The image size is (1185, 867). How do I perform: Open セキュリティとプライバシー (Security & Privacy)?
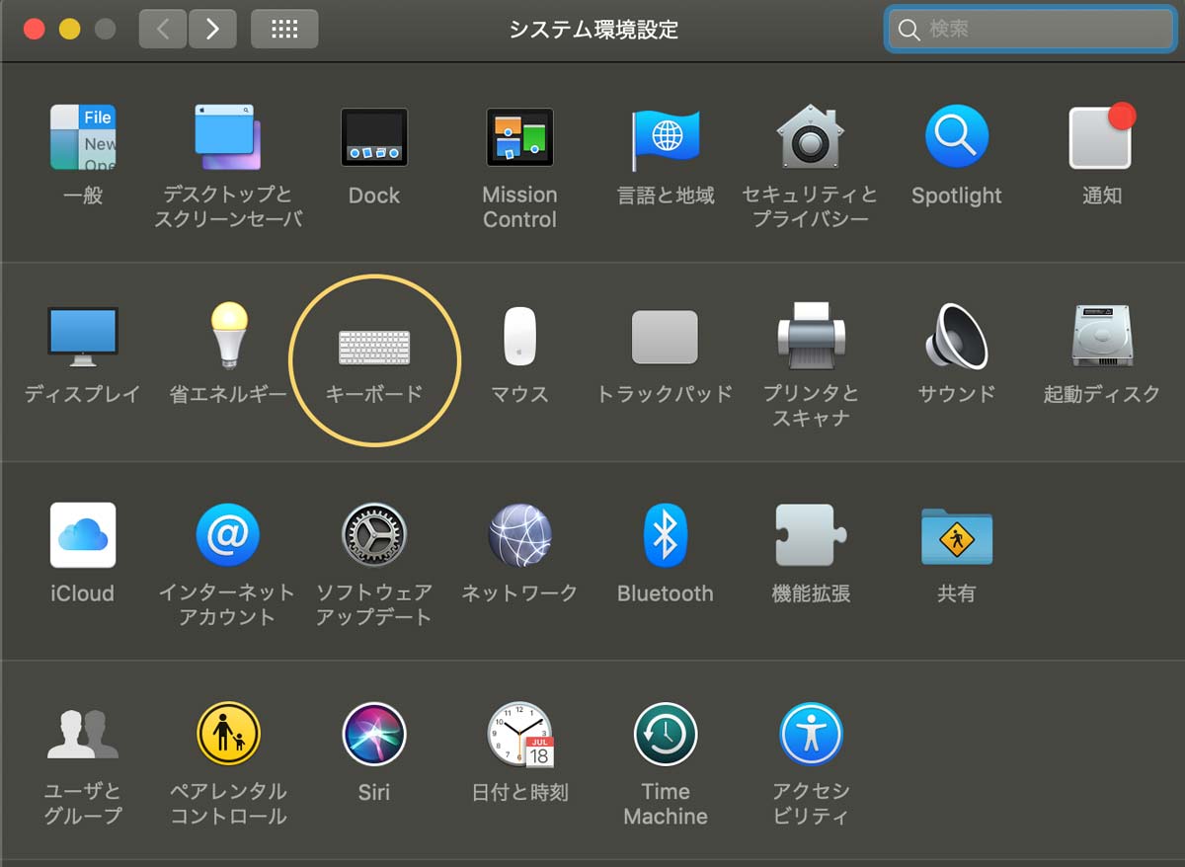[810, 138]
